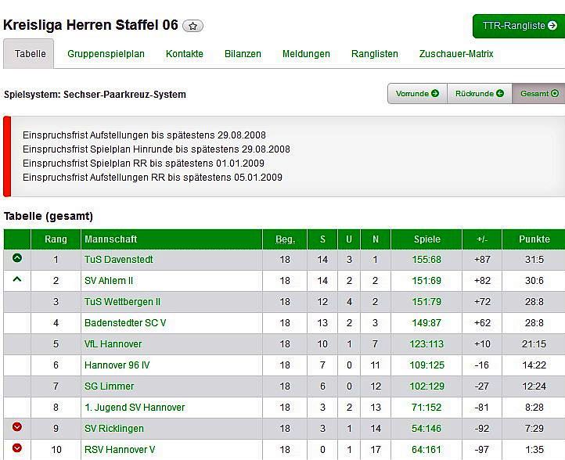The height and width of the screenshot is (460, 565).
Task: Open the Kontakte tab
Action: tap(185, 54)
